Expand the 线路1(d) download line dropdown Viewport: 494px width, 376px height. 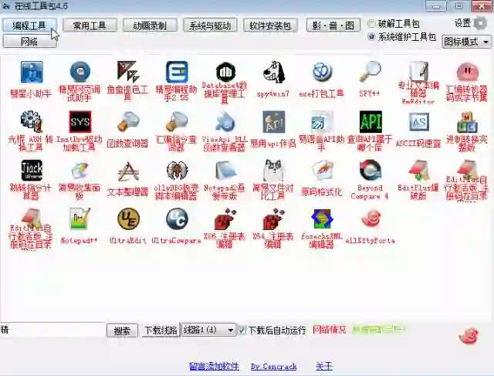tap(208, 330)
